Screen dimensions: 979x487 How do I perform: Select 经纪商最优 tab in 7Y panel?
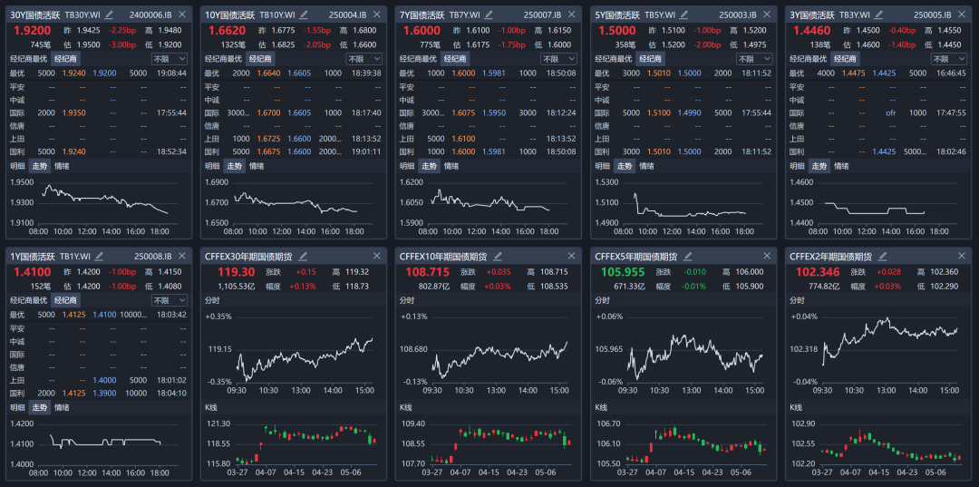[x=418, y=59]
